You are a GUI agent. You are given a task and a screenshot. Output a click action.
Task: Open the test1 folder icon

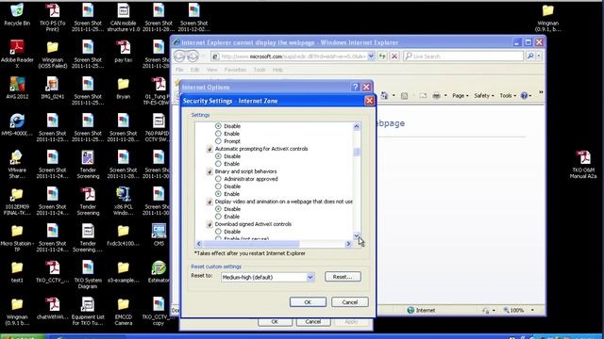(x=17, y=272)
